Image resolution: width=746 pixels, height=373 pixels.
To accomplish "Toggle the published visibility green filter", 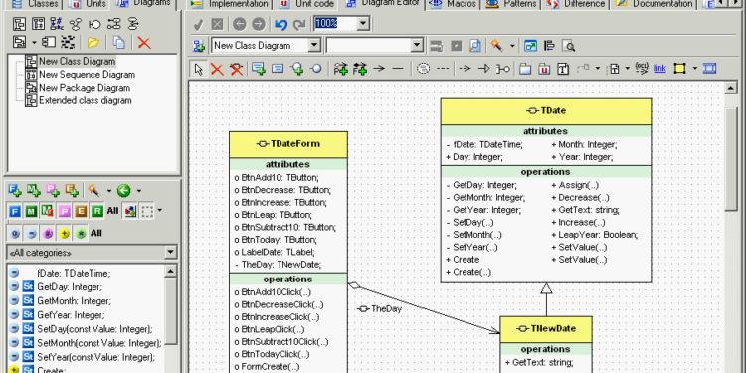I will coord(81,233).
